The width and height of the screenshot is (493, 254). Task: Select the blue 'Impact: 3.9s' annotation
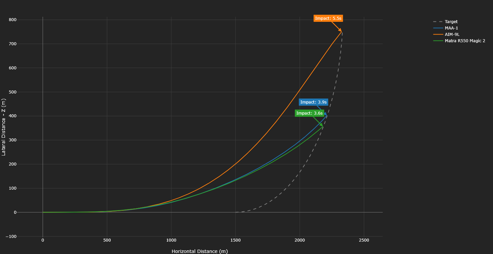[x=313, y=102]
